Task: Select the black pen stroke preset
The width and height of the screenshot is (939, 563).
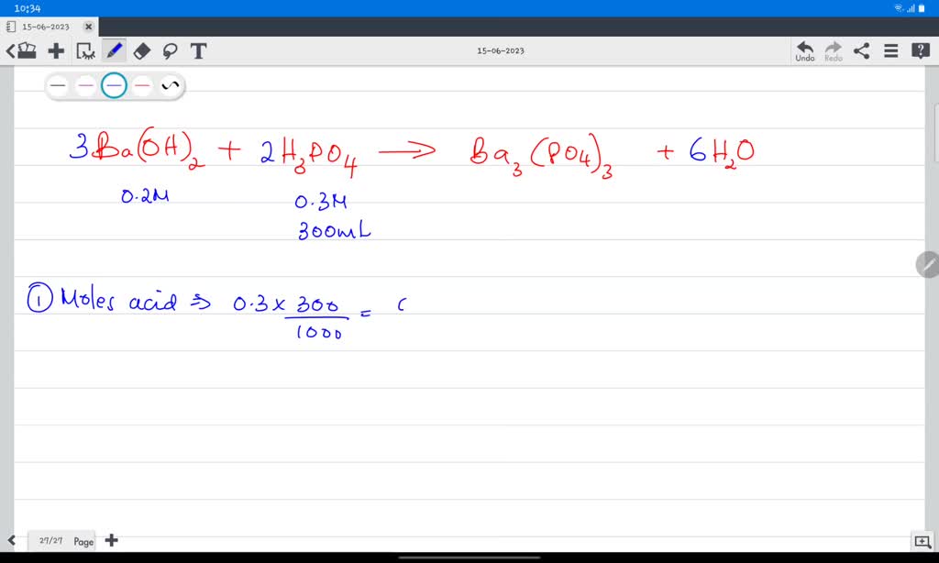Action: 58,85
